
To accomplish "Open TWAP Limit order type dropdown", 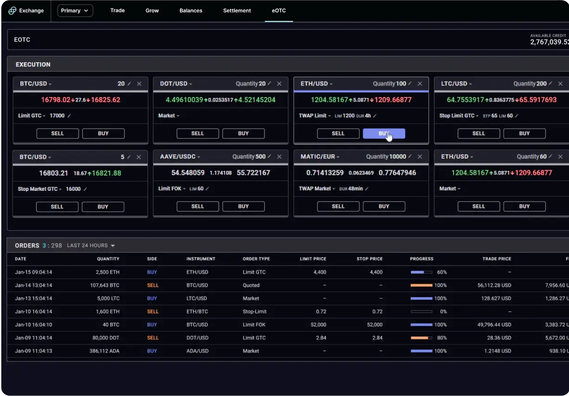I will click(315, 116).
